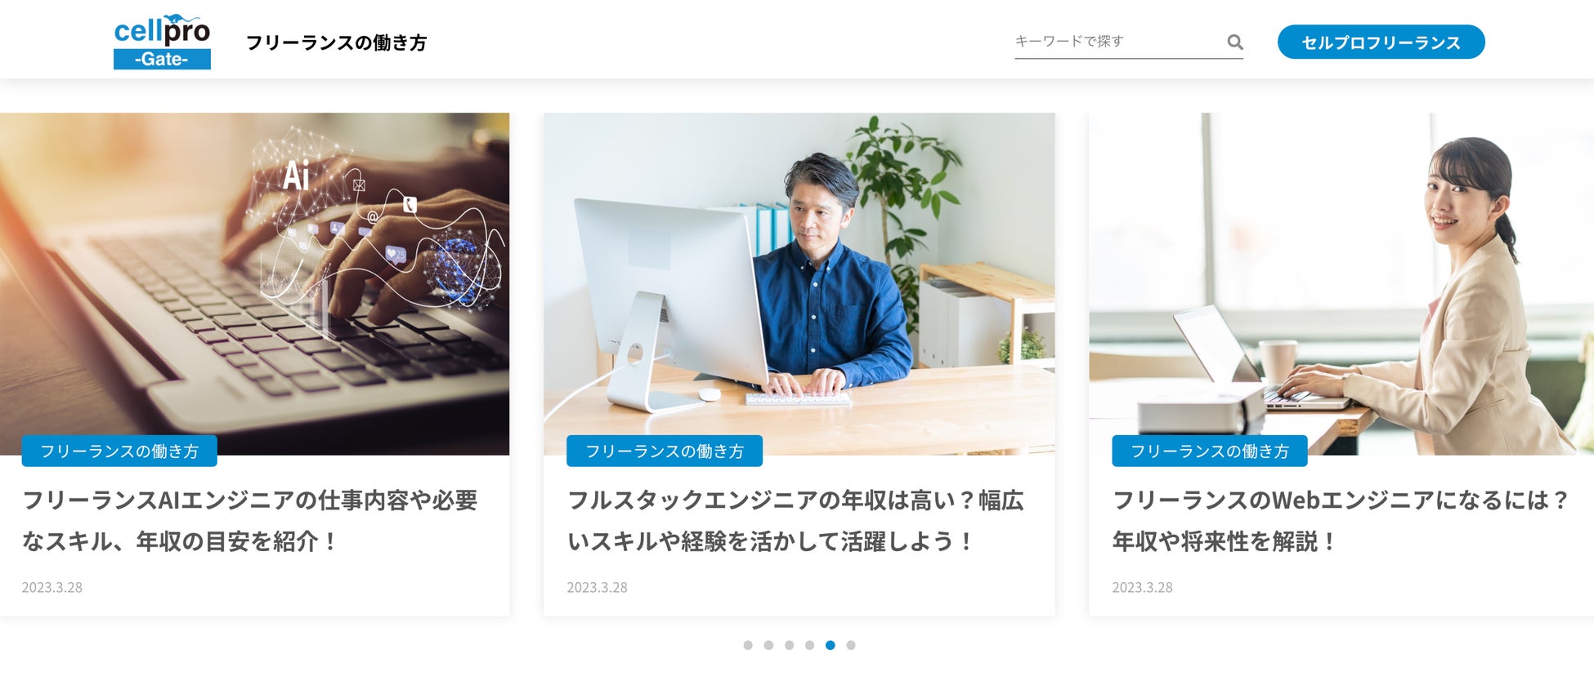Click the キーワードで探す search field
This screenshot has height=676, width=1594.
(1118, 42)
